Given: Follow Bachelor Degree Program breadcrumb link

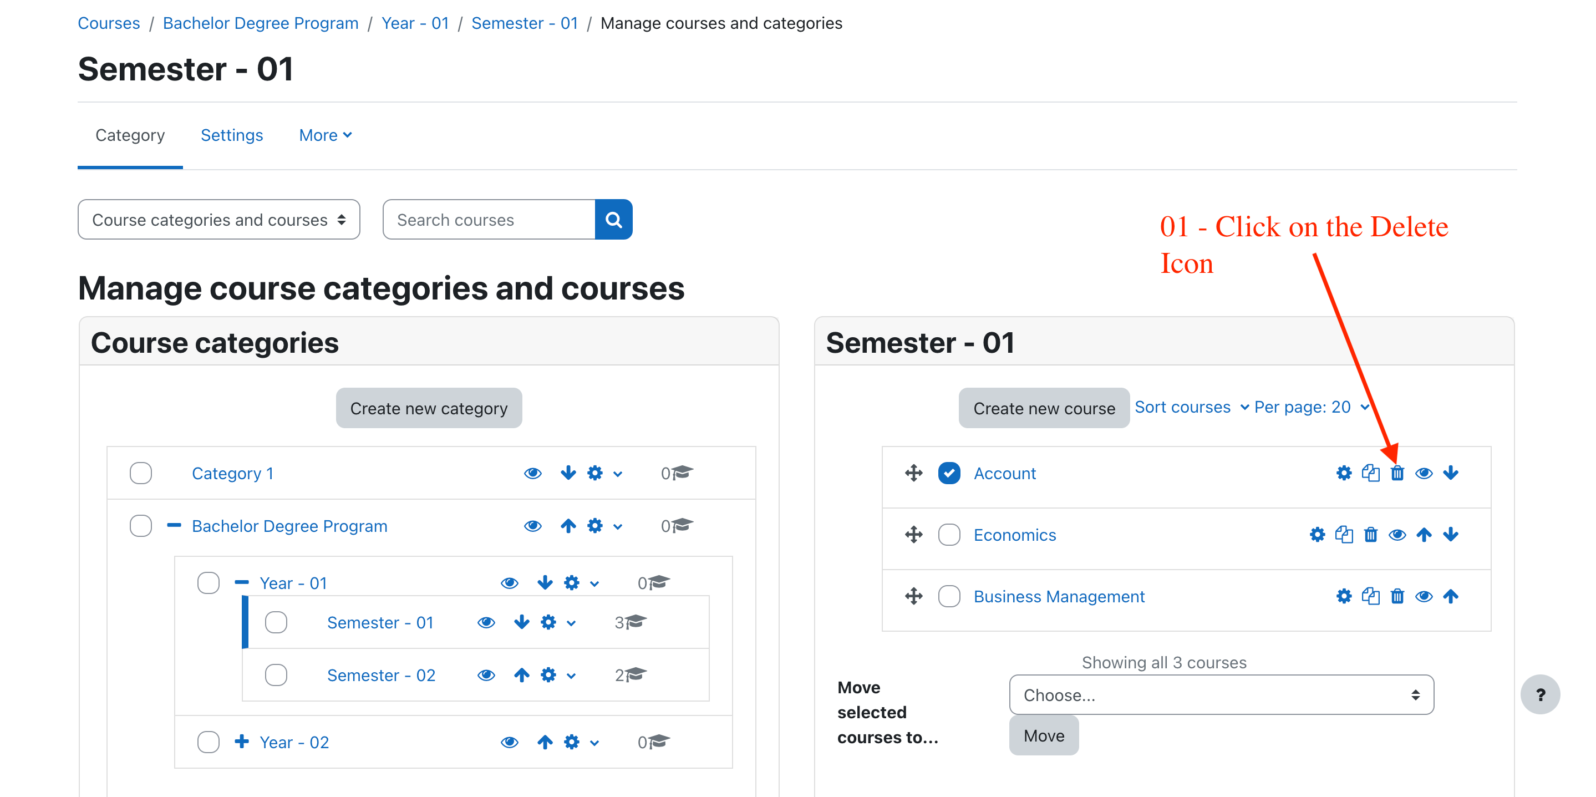Looking at the screenshot, I should [x=260, y=23].
